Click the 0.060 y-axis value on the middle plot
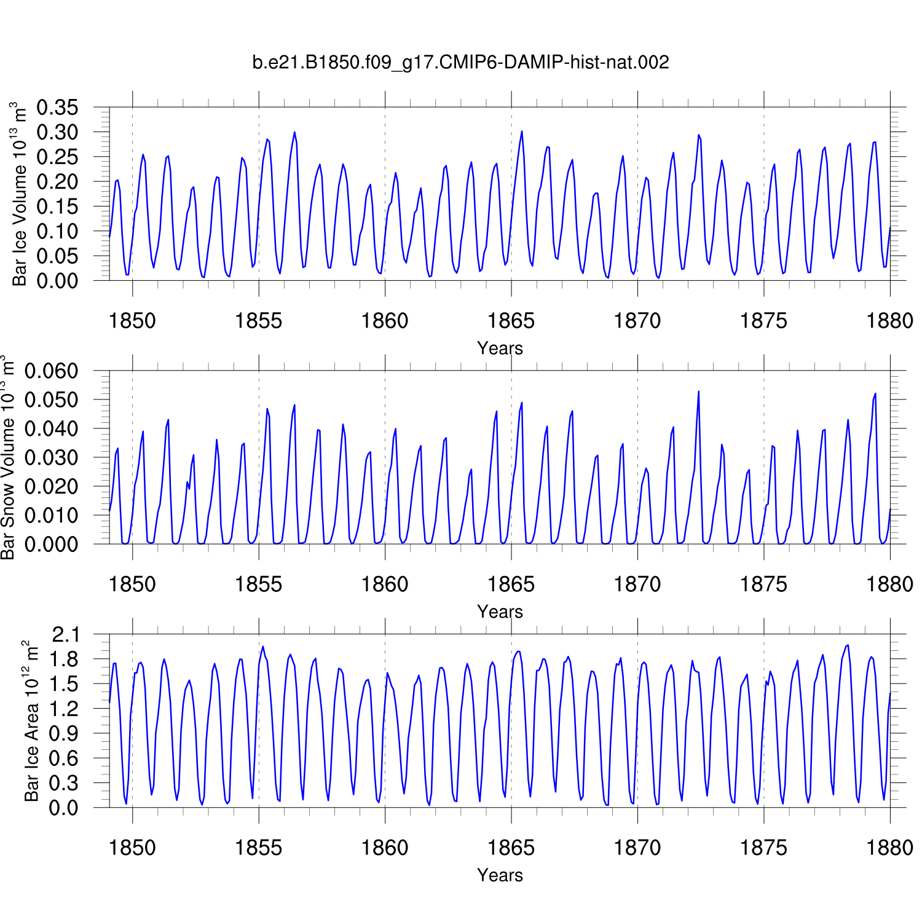This screenshot has width=922, height=922. click(52, 371)
